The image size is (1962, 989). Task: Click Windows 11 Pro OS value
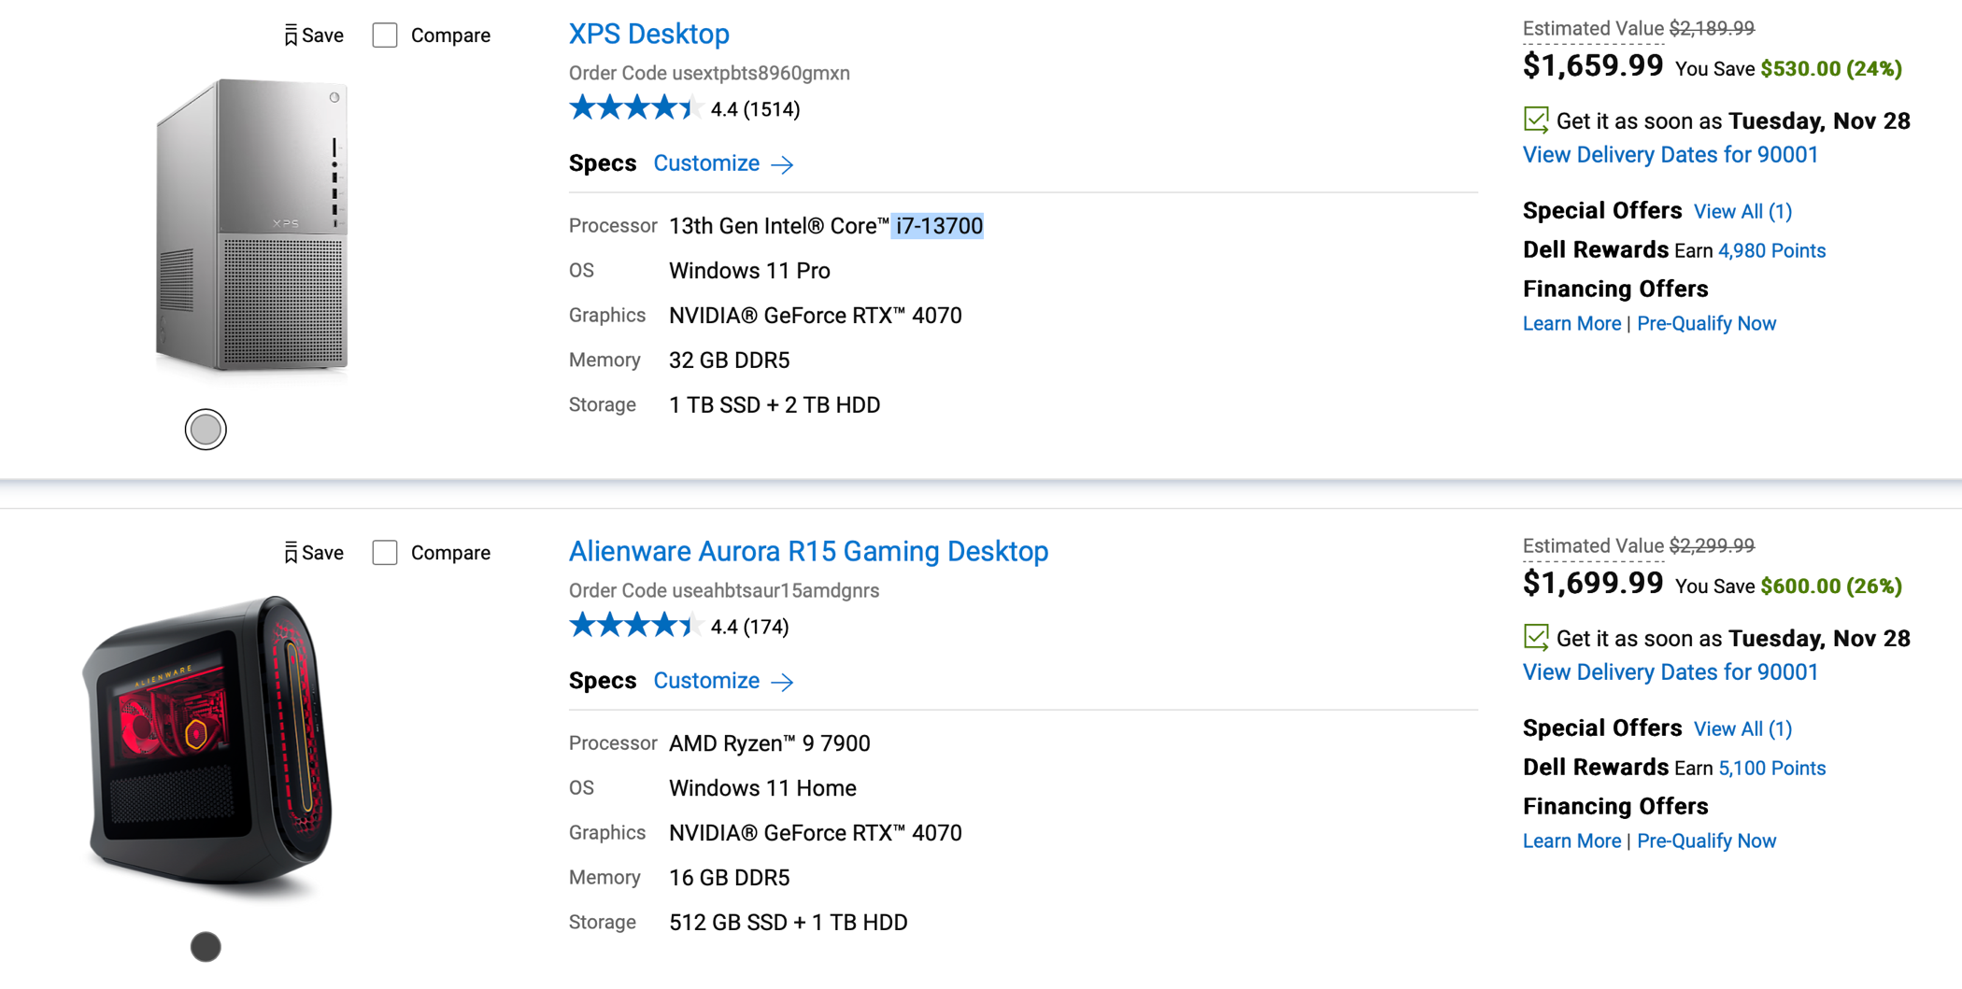click(x=749, y=271)
